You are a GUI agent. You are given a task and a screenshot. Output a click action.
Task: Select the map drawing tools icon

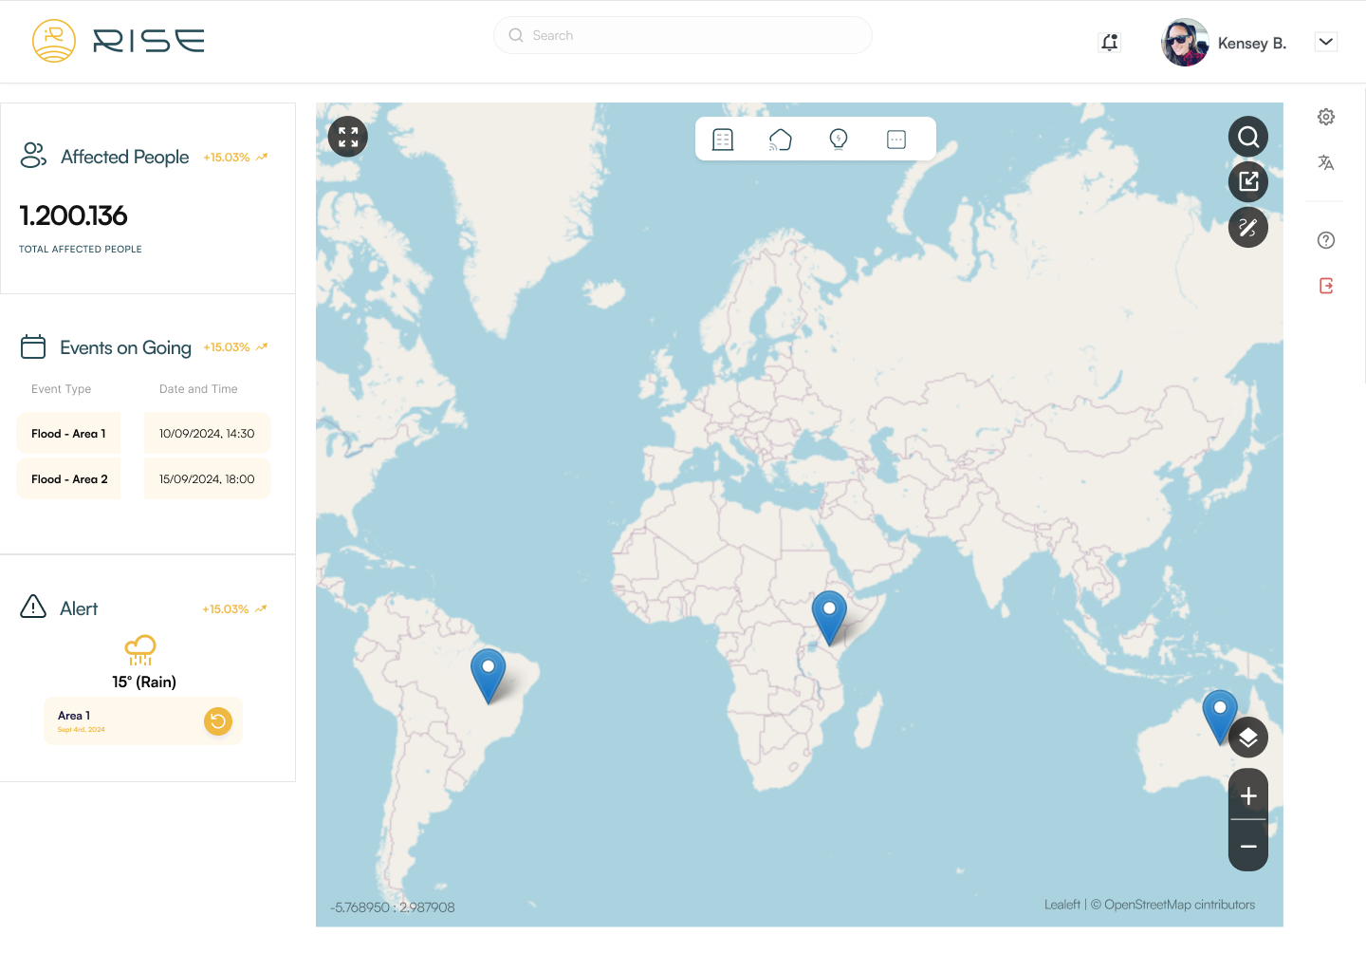click(x=1248, y=228)
